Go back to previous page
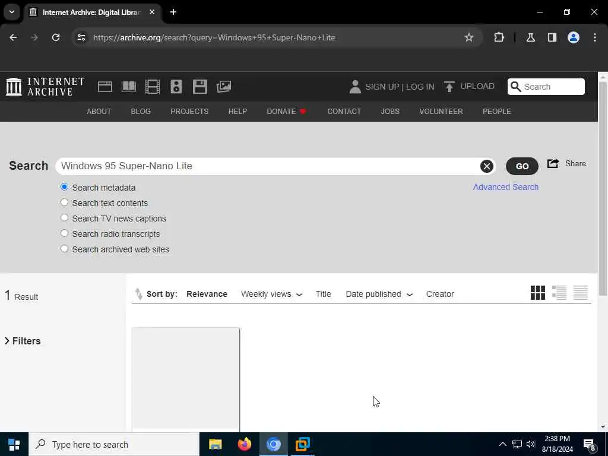The width and height of the screenshot is (608, 456). 13,37
